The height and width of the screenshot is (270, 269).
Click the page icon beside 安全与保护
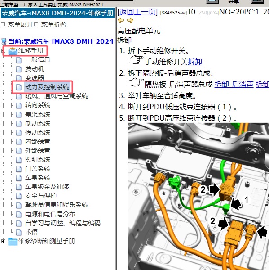click(19, 196)
